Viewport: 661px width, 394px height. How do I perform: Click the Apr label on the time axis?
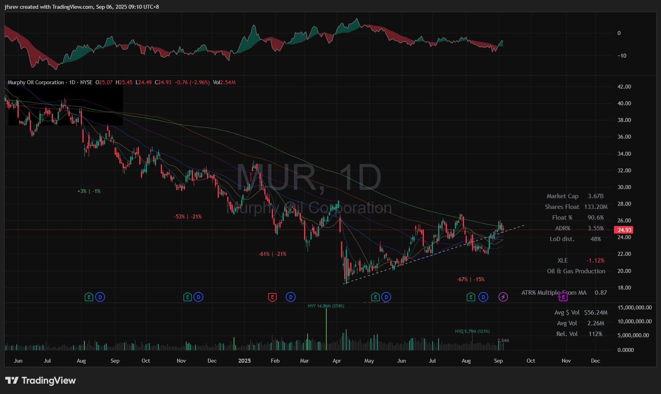click(337, 361)
